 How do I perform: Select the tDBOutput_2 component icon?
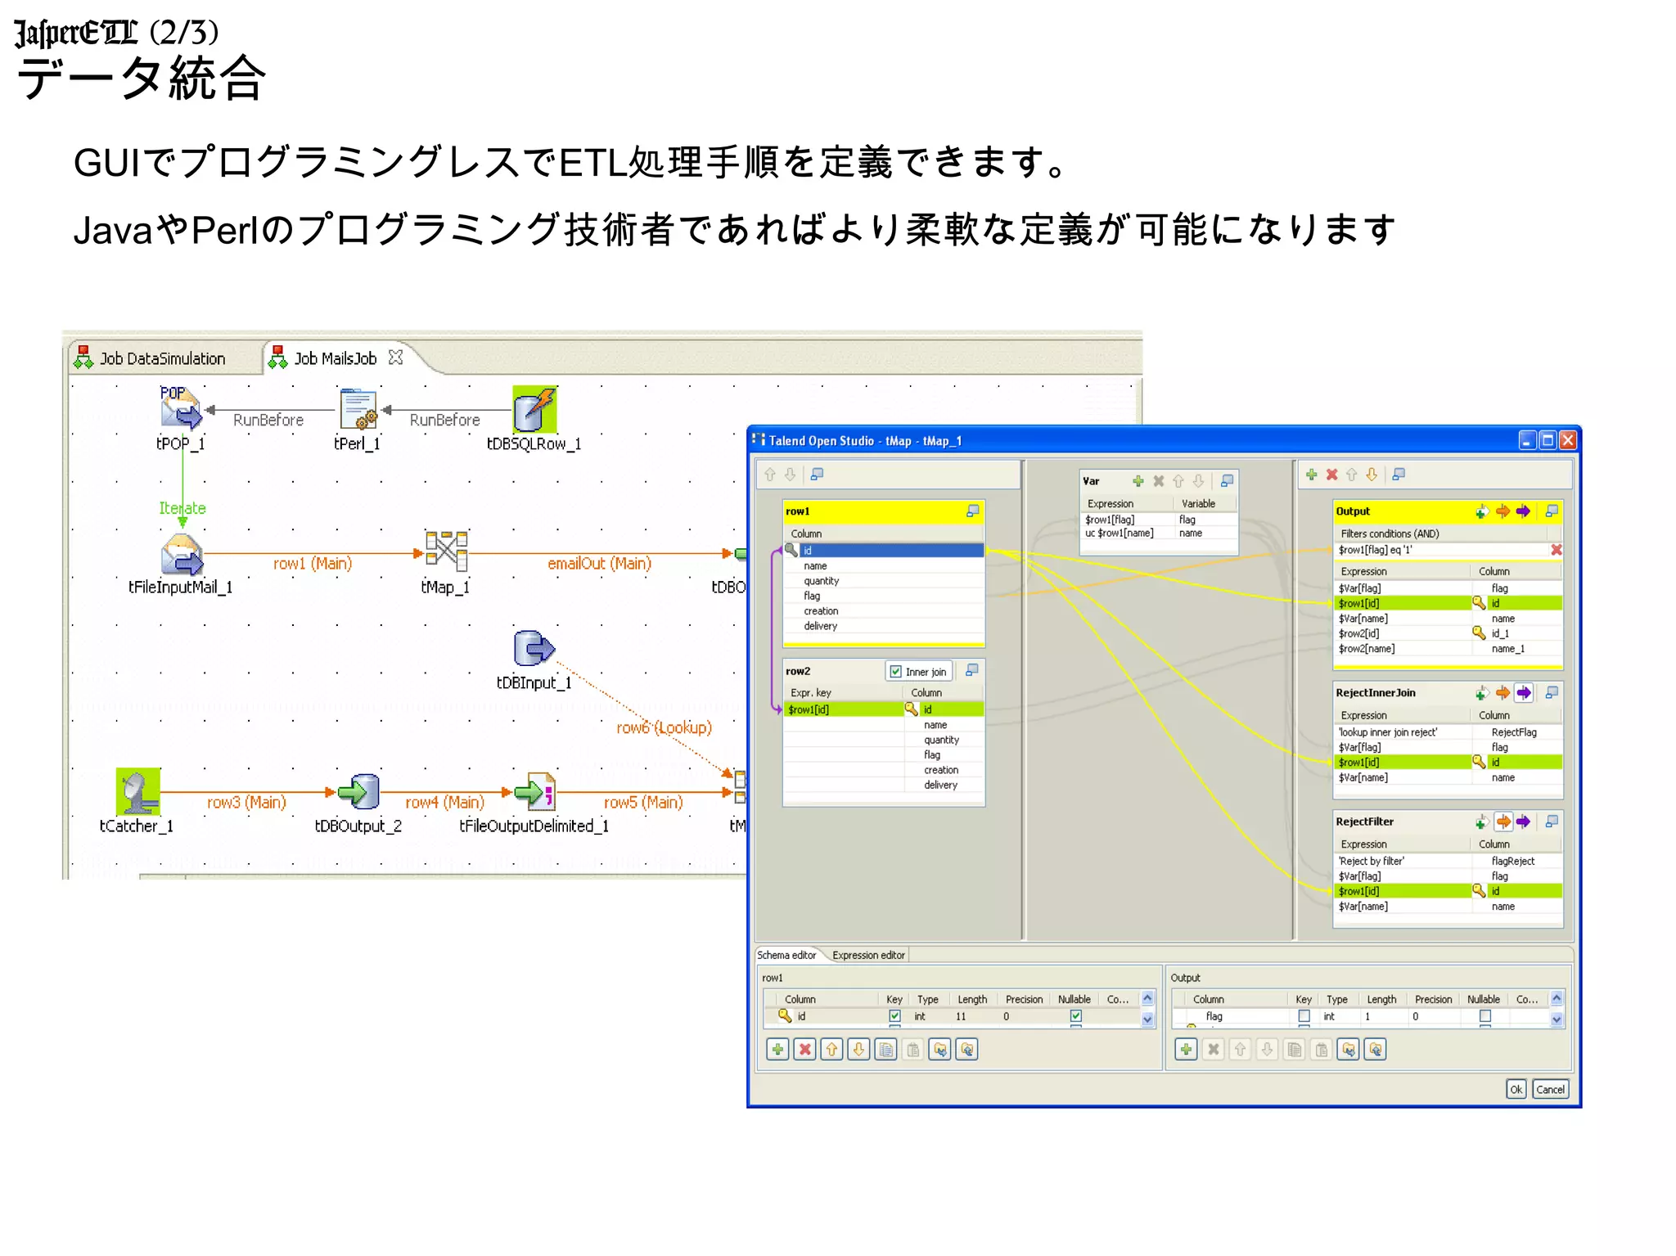(x=358, y=791)
